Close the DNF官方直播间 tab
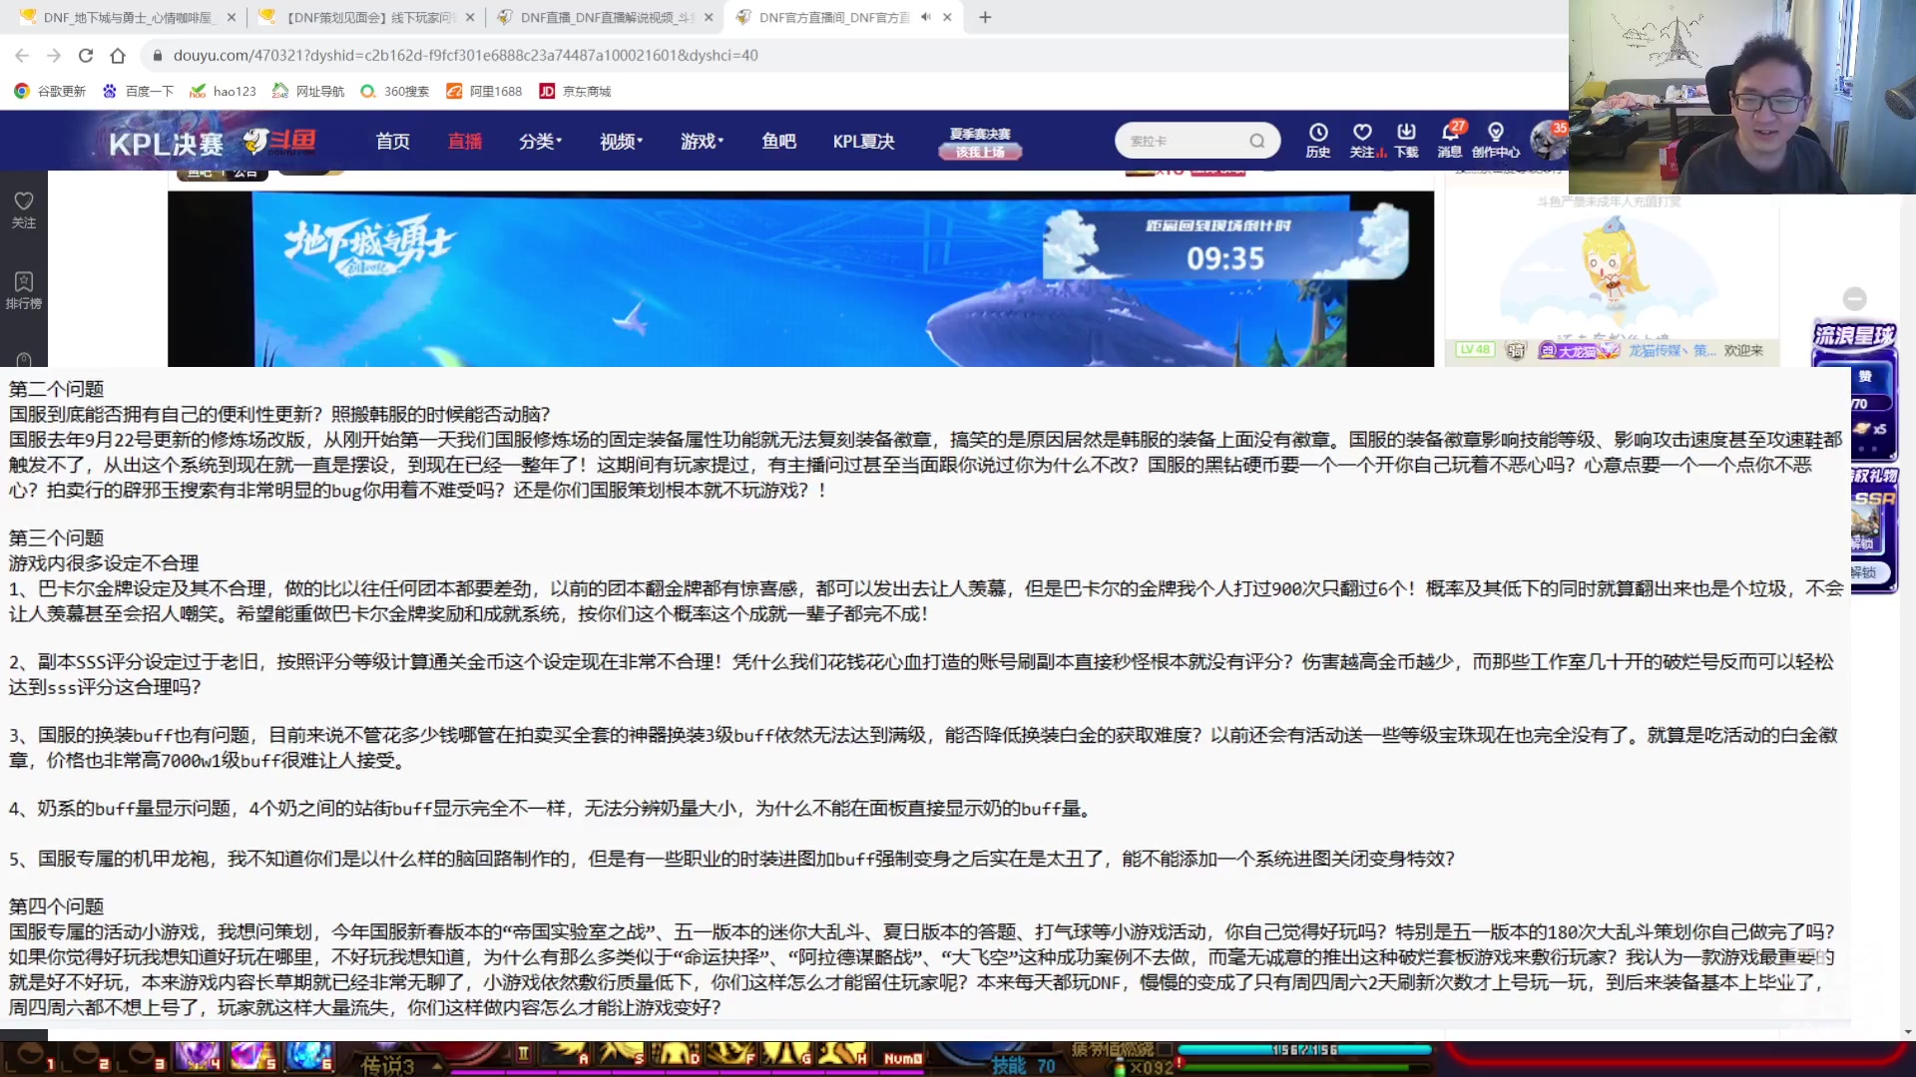This screenshot has height=1077, width=1916. tap(947, 17)
